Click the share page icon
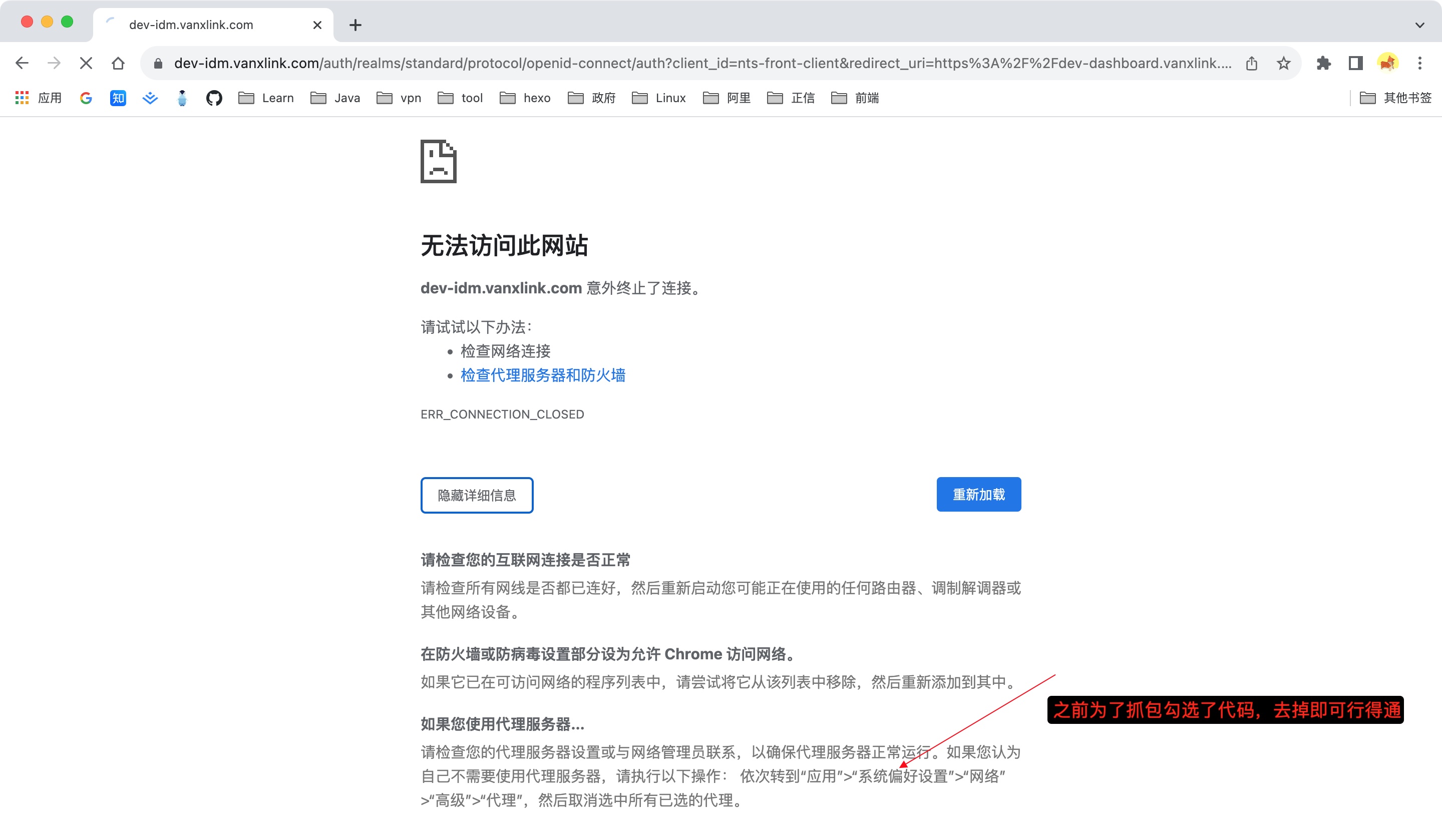Screen dimensions: 1442x816 point(1251,64)
